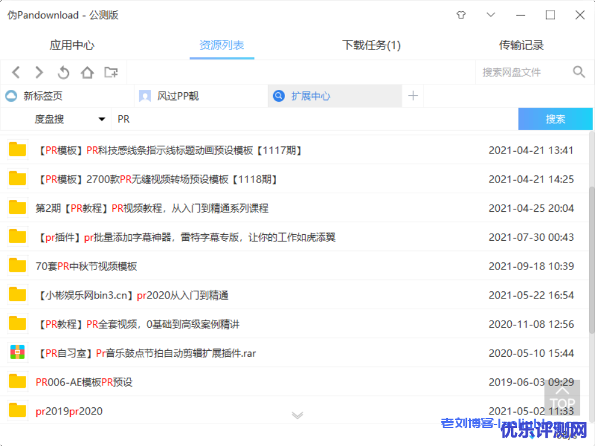
Task: Expand more results with the bottom chevron
Action: pyautogui.click(x=297, y=415)
